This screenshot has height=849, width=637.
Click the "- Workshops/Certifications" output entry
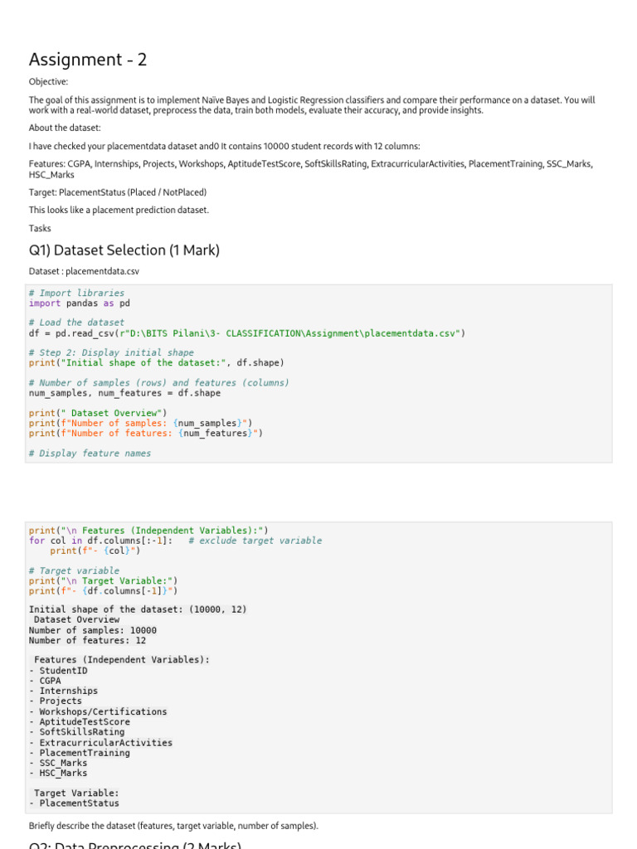(98, 711)
